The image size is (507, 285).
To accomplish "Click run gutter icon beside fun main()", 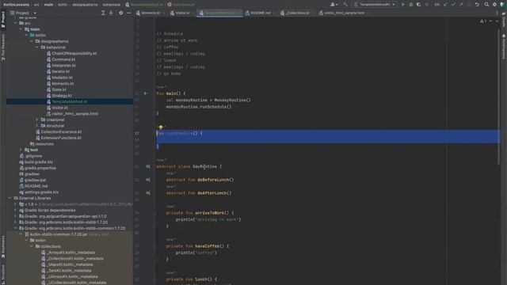I will (146, 93).
